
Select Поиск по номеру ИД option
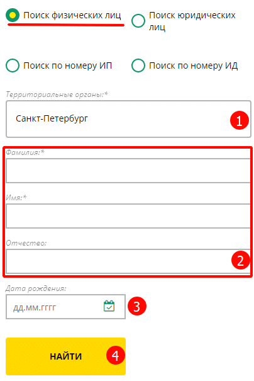coord(138,65)
